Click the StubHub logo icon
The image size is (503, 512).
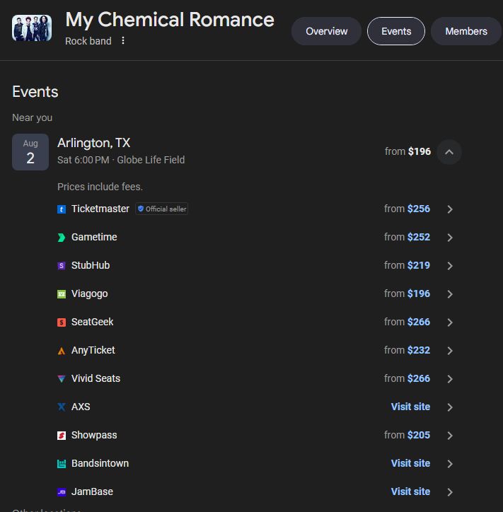click(62, 265)
